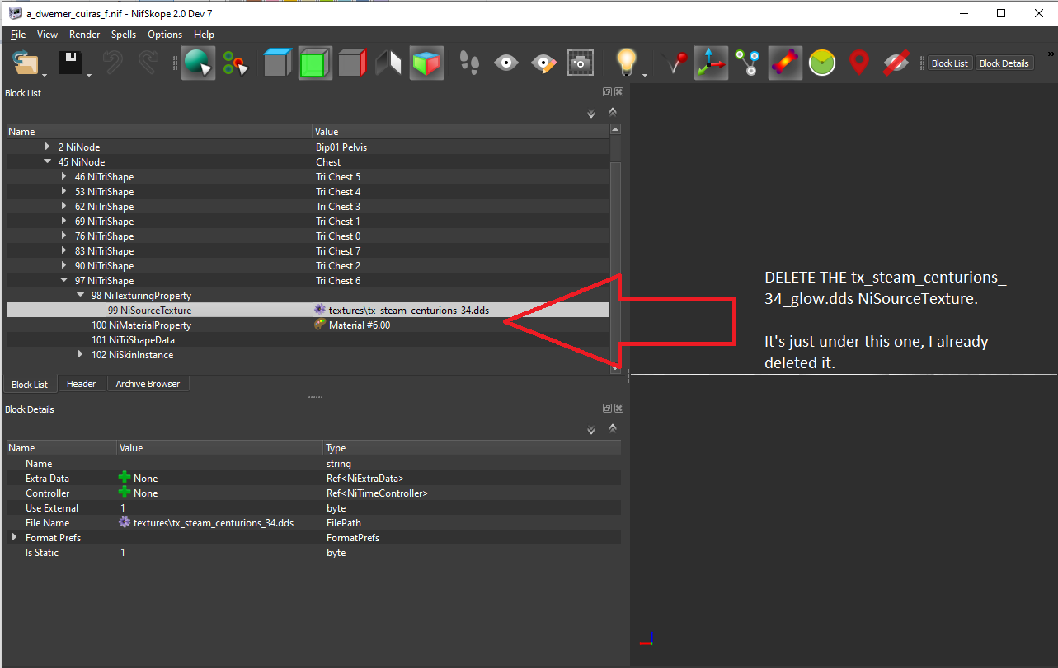This screenshot has height=668, width=1058.
Task: Select the 46 NiTriShape Tri Chest 5 row
Action: [104, 177]
